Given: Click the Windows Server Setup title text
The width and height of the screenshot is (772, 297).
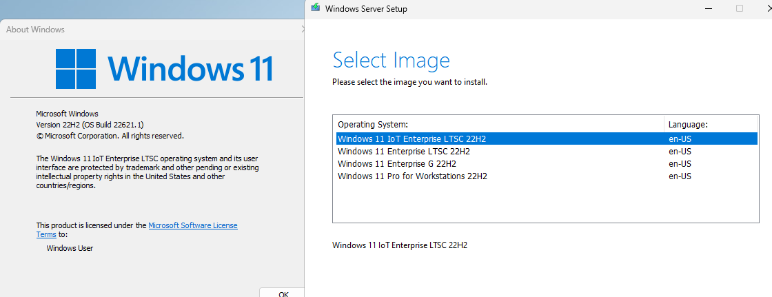Looking at the screenshot, I should (x=366, y=9).
